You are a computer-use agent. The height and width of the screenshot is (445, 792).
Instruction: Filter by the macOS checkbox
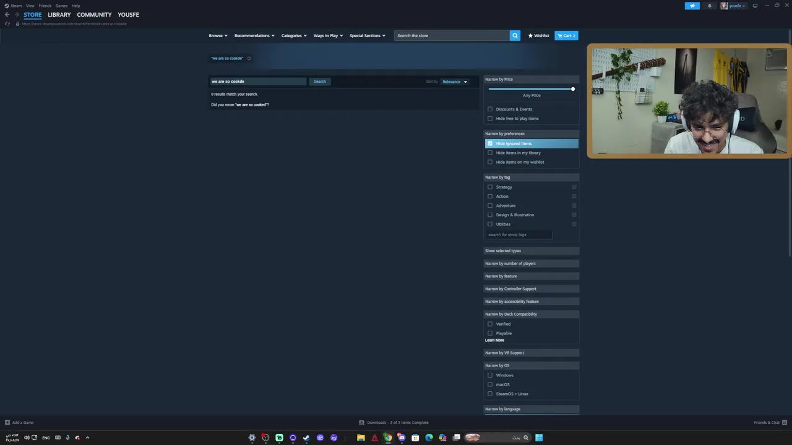point(490,384)
